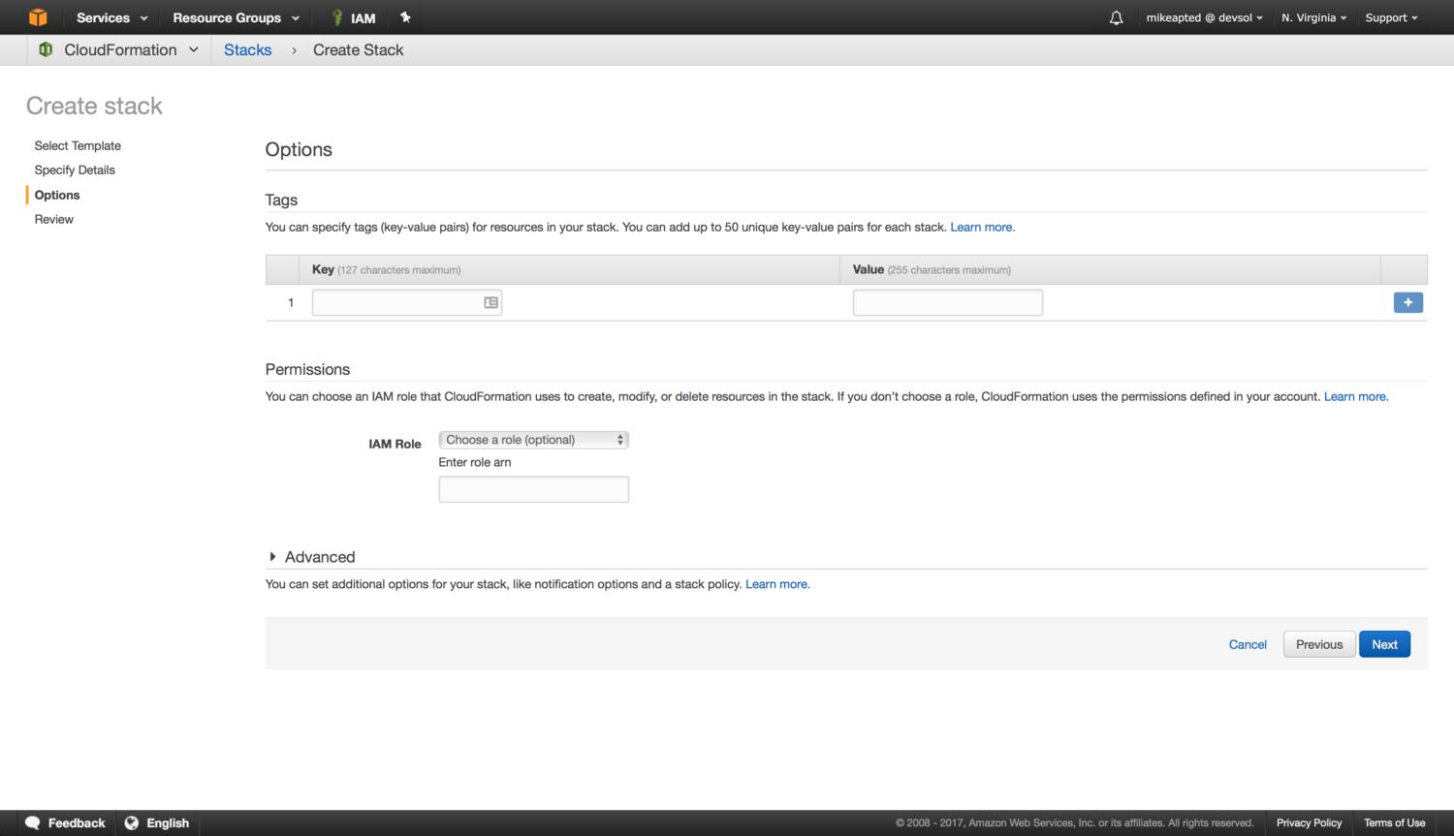The height and width of the screenshot is (836, 1454).
Task: Go to Select Template step
Action: [78, 145]
